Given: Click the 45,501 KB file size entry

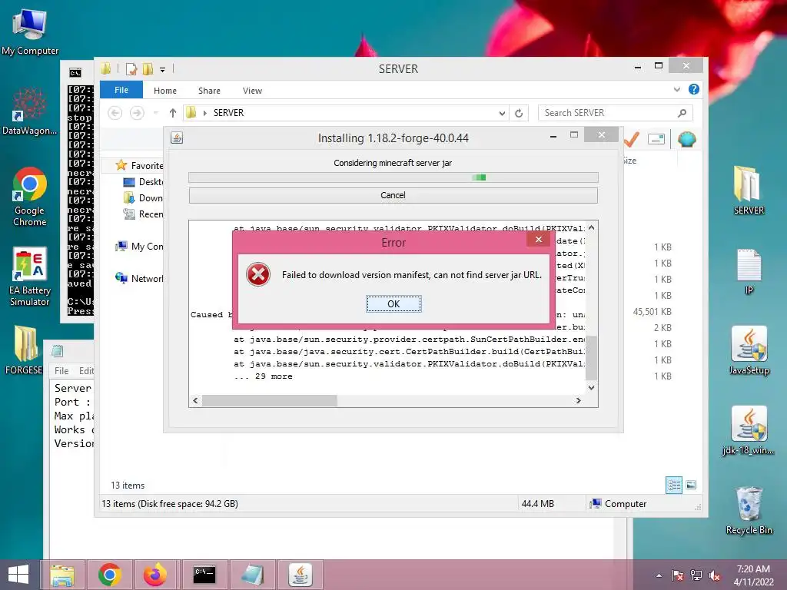Looking at the screenshot, I should pyautogui.click(x=652, y=312).
